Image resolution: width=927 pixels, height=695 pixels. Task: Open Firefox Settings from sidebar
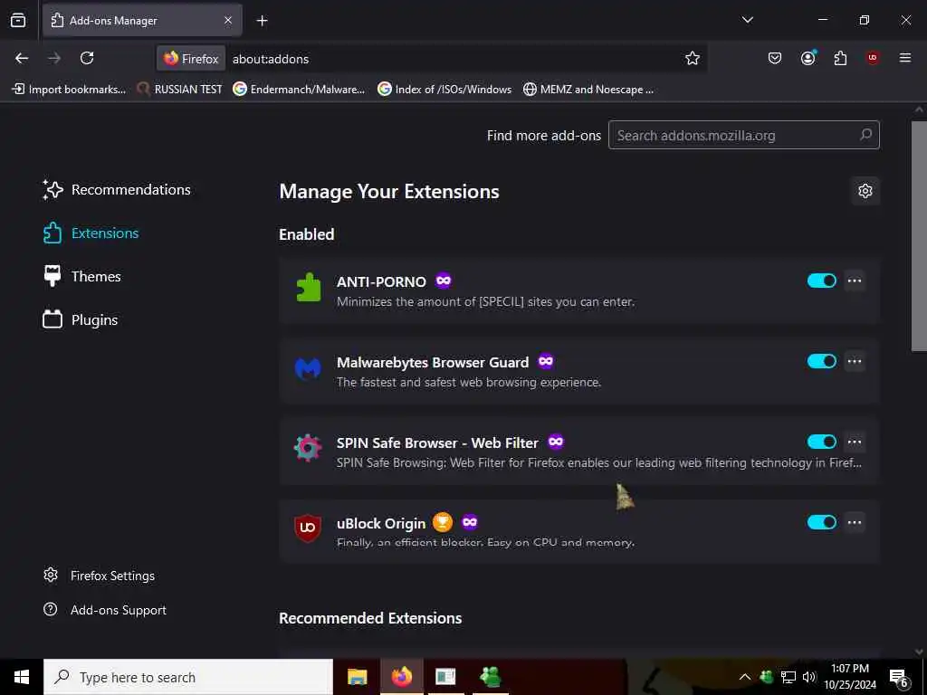[99, 576]
